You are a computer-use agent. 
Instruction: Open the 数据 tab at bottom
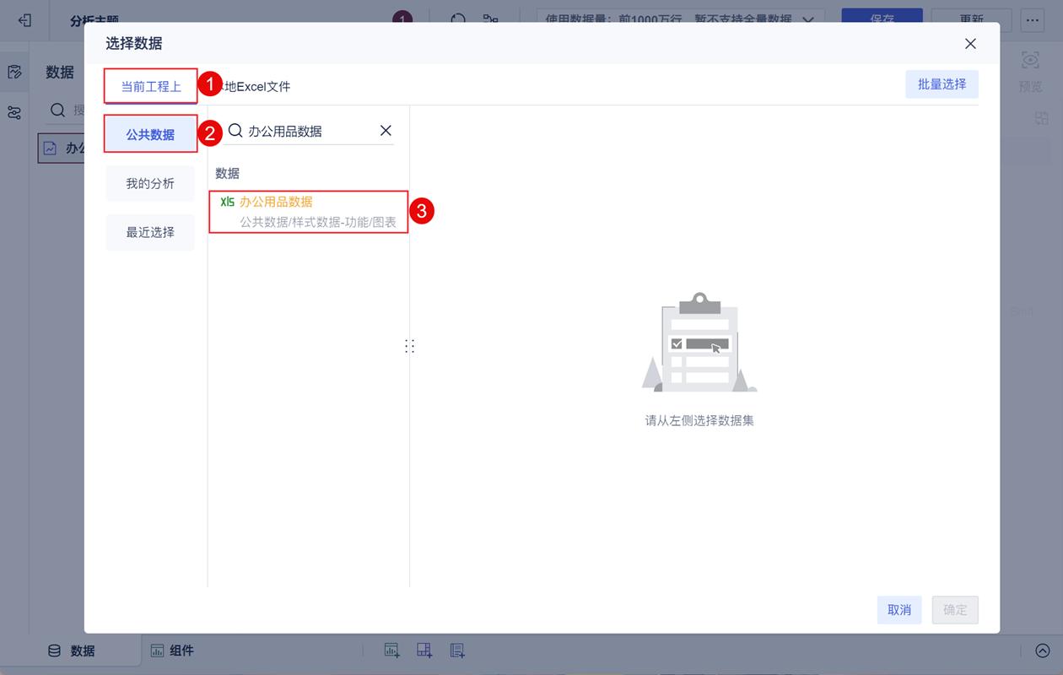click(x=72, y=651)
